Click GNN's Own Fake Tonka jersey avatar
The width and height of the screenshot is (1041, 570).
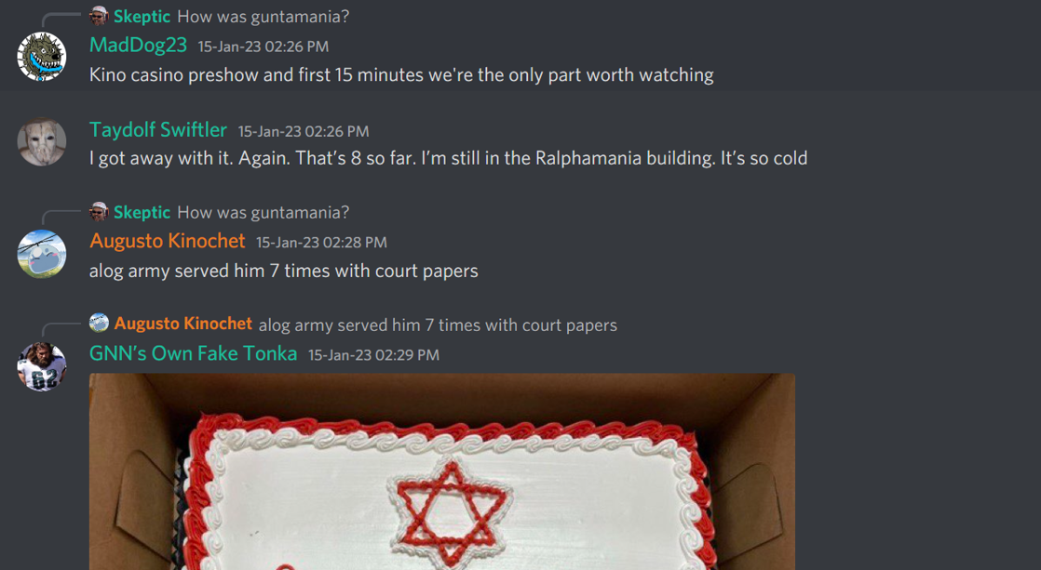41,365
